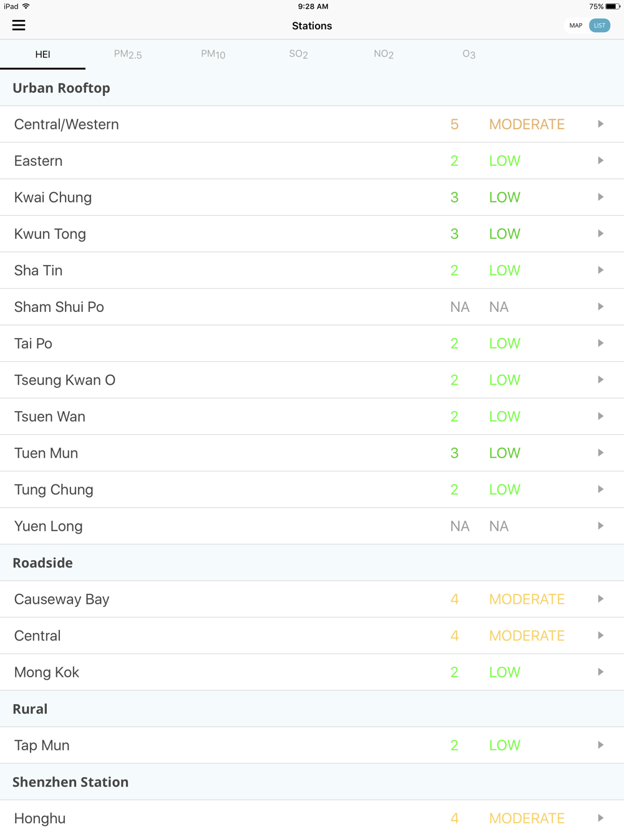Open the PM10 tab
624x832 pixels.
point(213,54)
